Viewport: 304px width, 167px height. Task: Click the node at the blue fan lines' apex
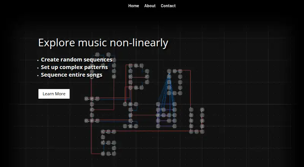point(169,71)
